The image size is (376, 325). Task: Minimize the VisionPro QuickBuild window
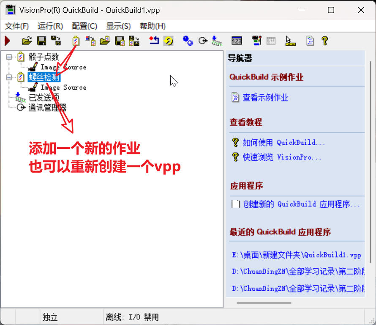(302, 10)
